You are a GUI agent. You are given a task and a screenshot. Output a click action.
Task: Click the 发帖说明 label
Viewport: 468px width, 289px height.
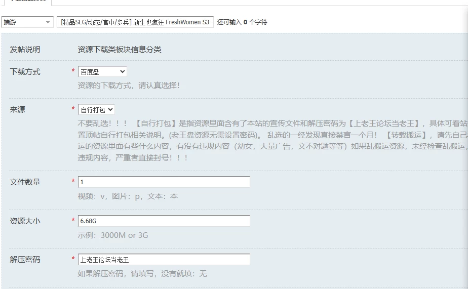pyautogui.click(x=25, y=50)
